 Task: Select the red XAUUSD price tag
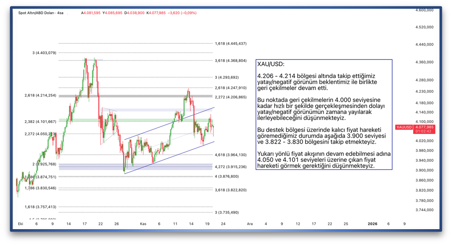click(x=404, y=127)
